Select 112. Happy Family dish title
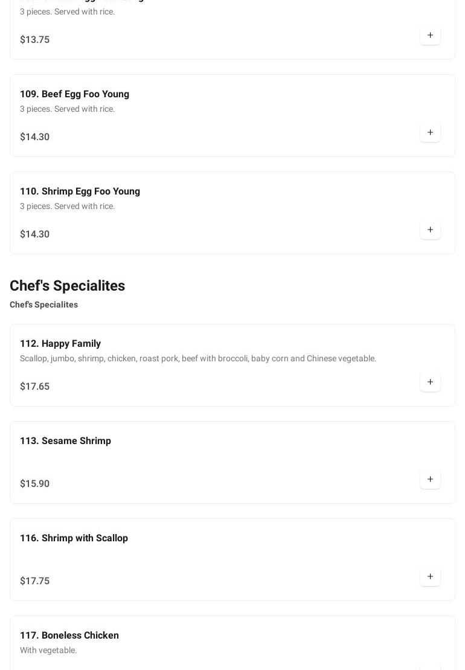Viewport: 465px width, 670px height. pos(60,344)
